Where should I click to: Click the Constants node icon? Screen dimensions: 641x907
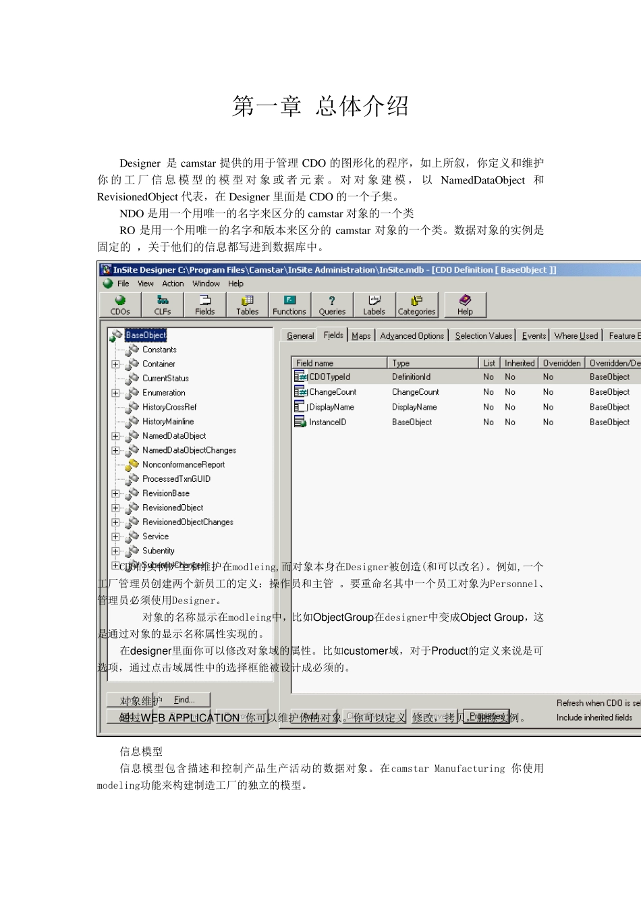133,350
